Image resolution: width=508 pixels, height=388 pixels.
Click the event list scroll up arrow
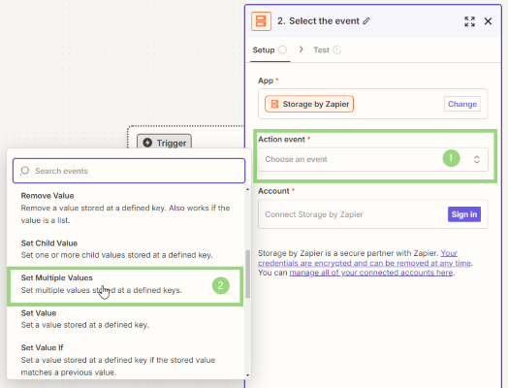247,189
